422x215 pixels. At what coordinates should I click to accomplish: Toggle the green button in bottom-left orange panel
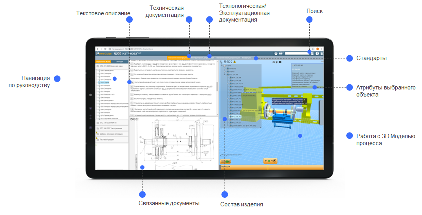tap(227, 162)
